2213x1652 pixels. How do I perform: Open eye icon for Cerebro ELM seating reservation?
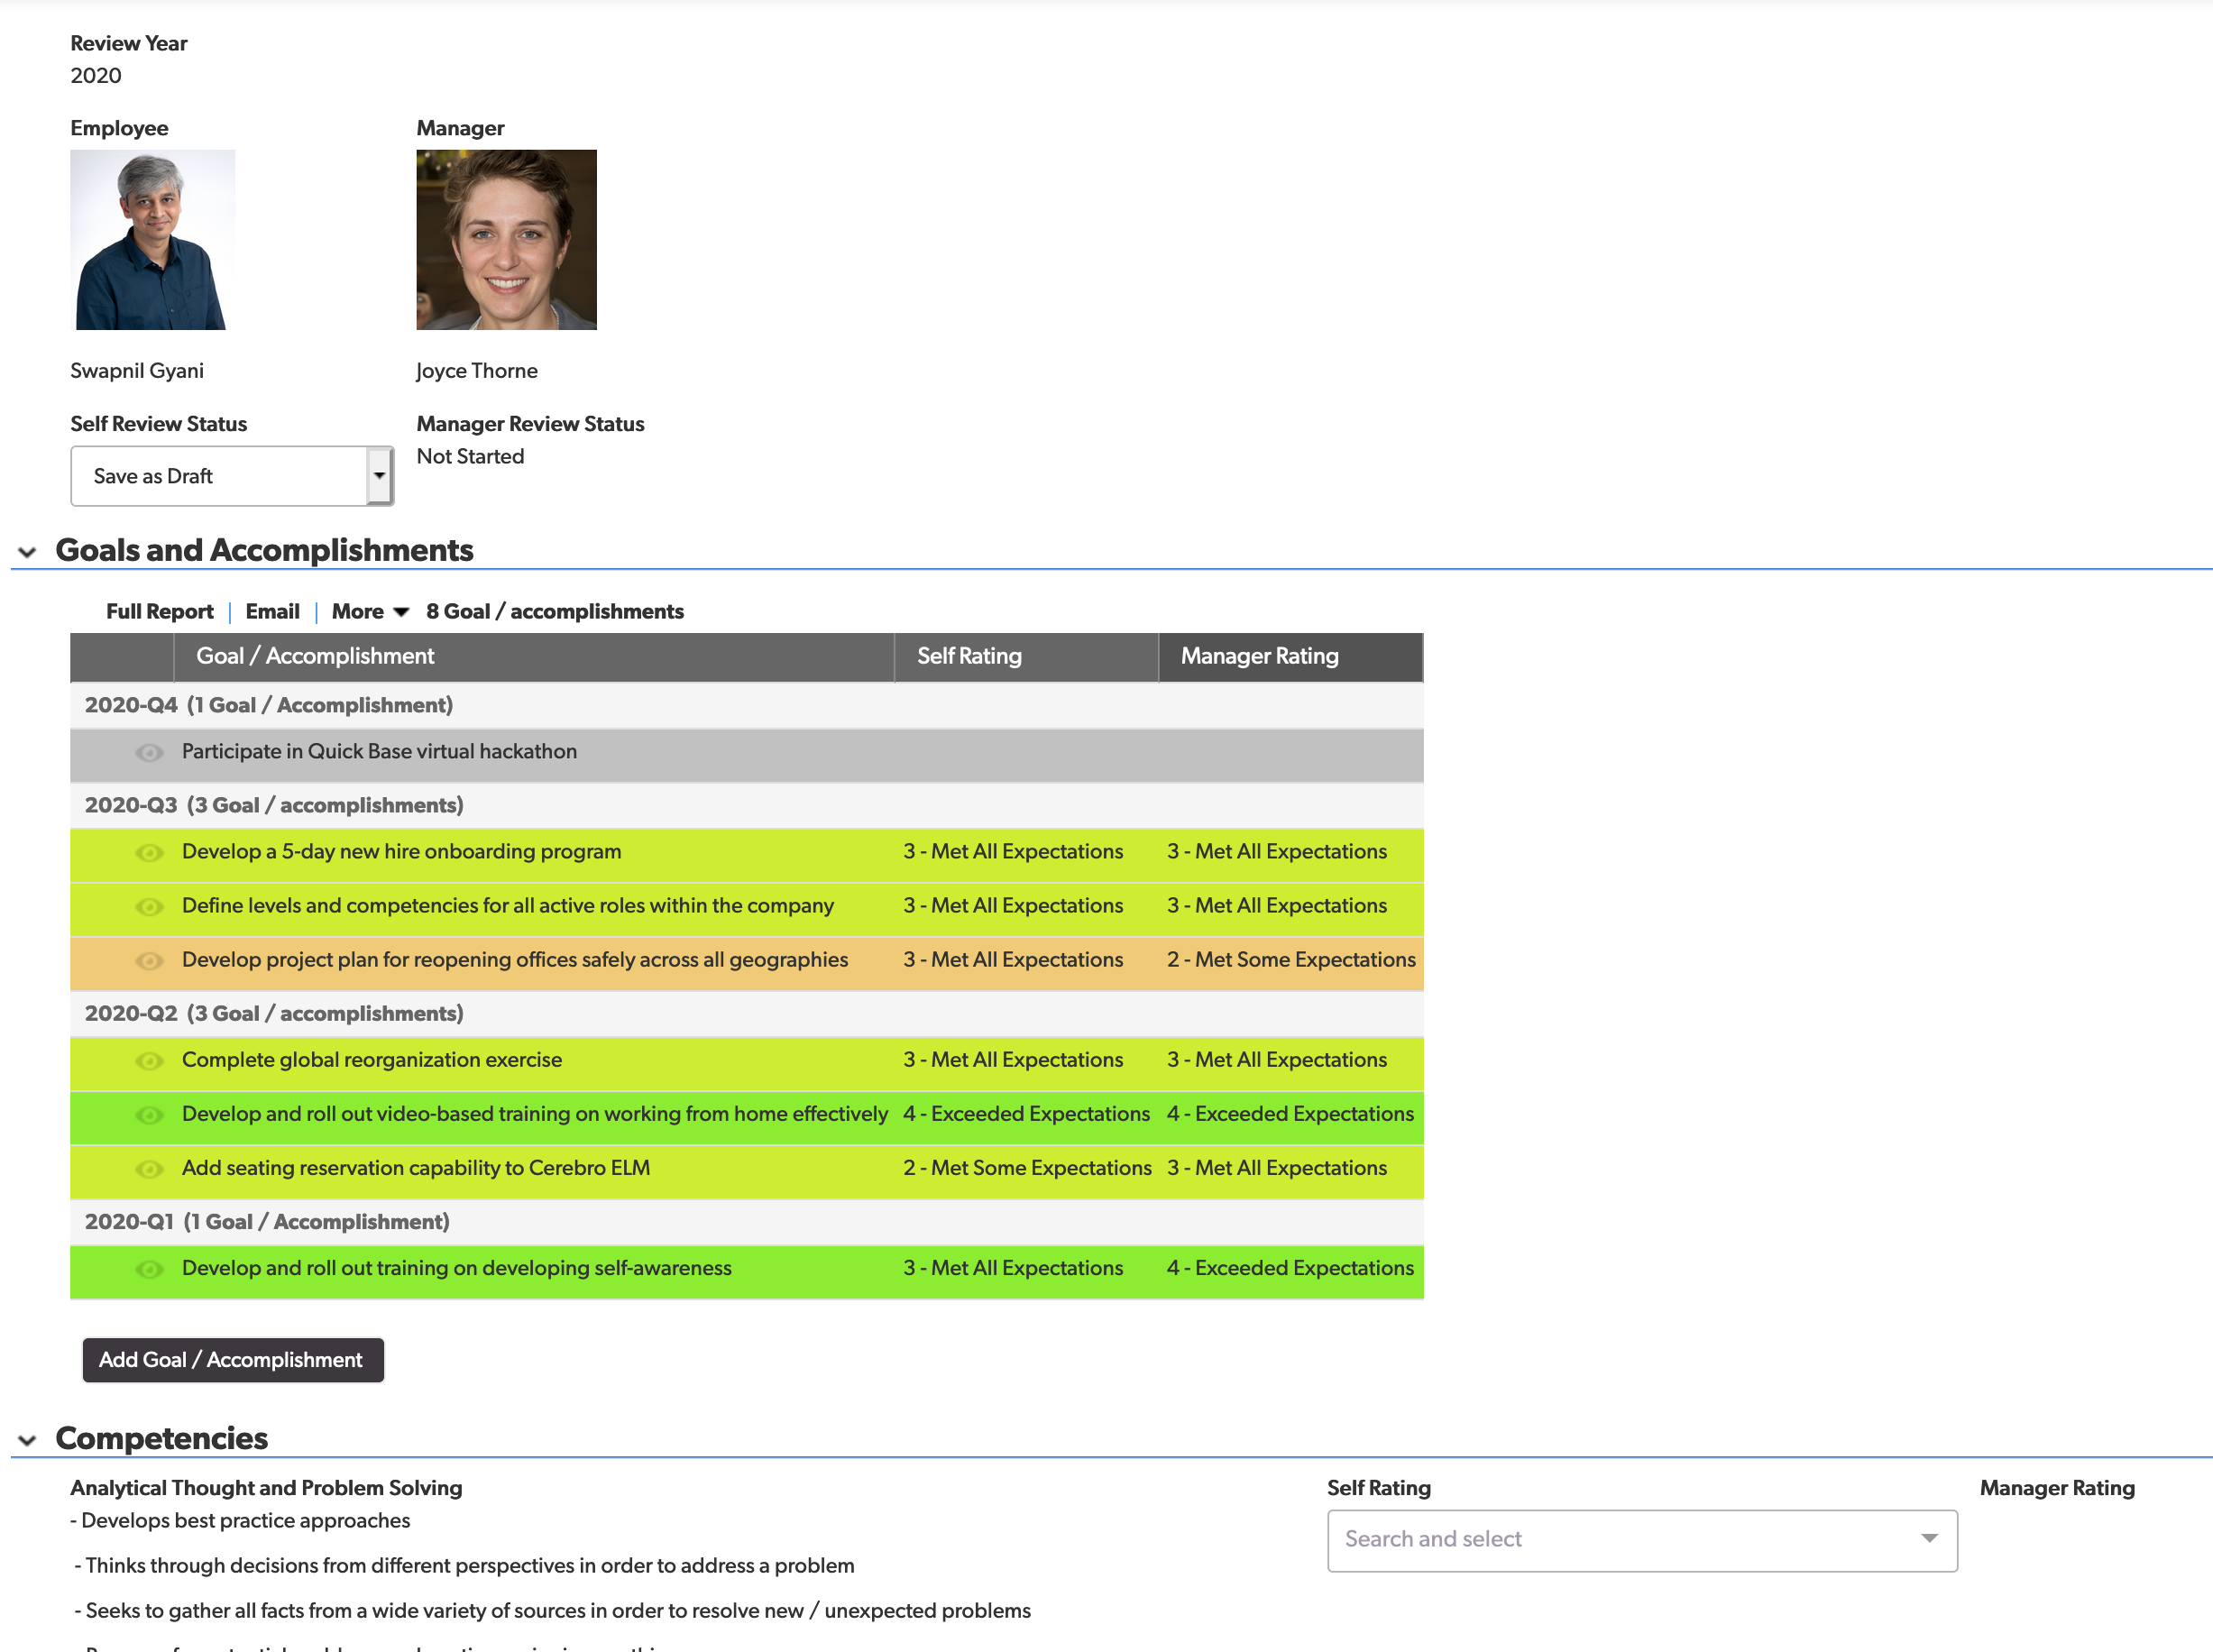[x=149, y=1169]
